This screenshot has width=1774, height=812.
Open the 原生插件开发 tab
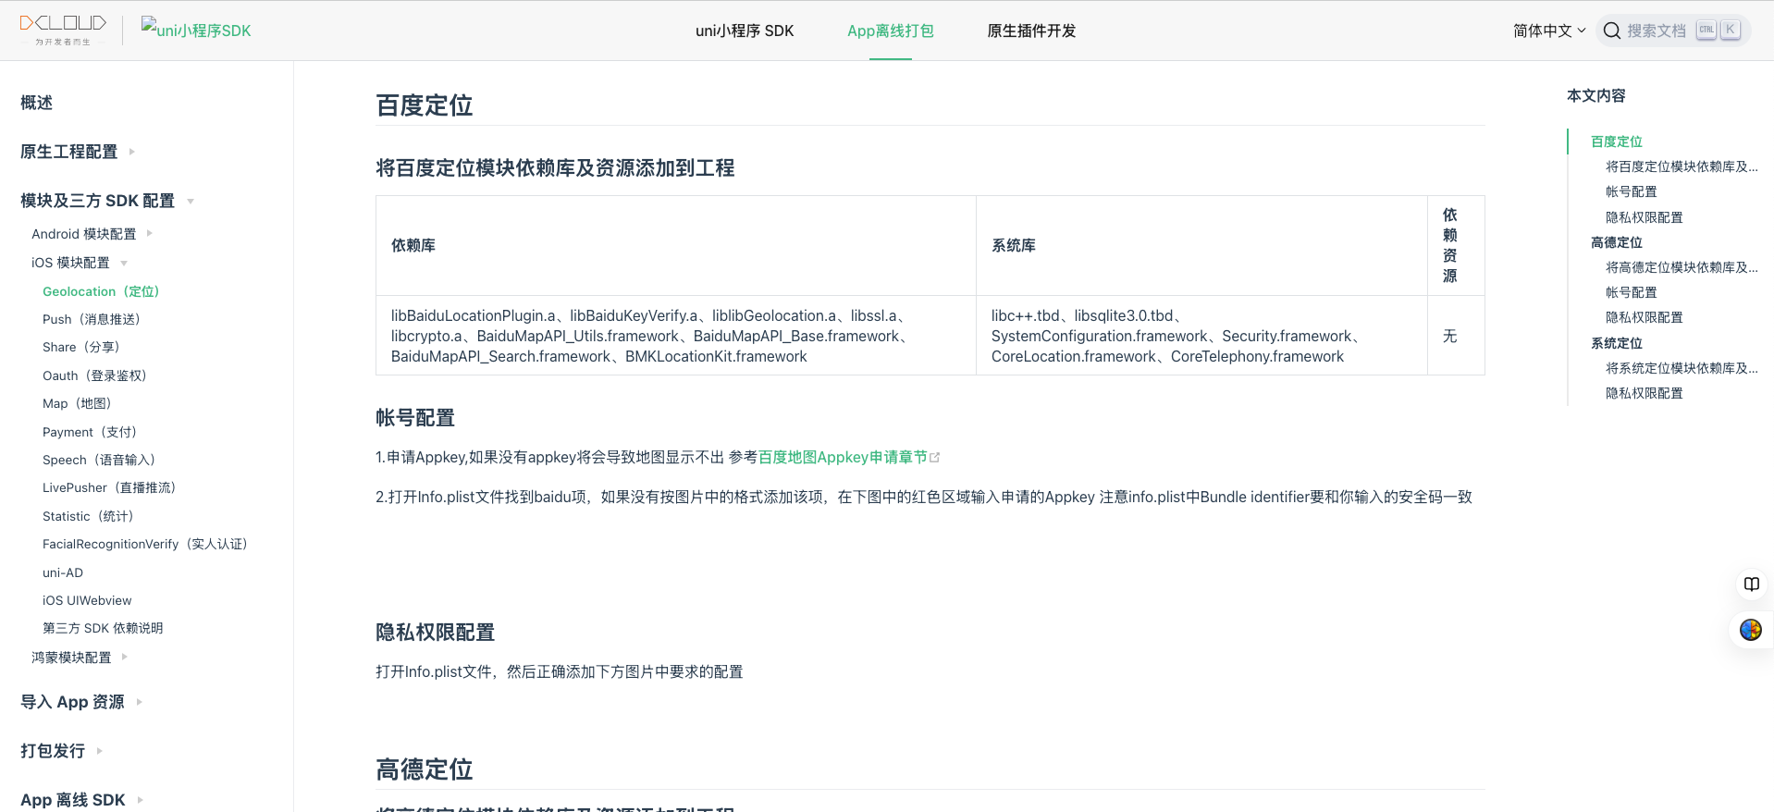coord(1031,31)
